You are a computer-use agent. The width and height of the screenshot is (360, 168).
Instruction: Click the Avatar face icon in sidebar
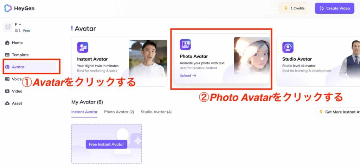coord(7,67)
